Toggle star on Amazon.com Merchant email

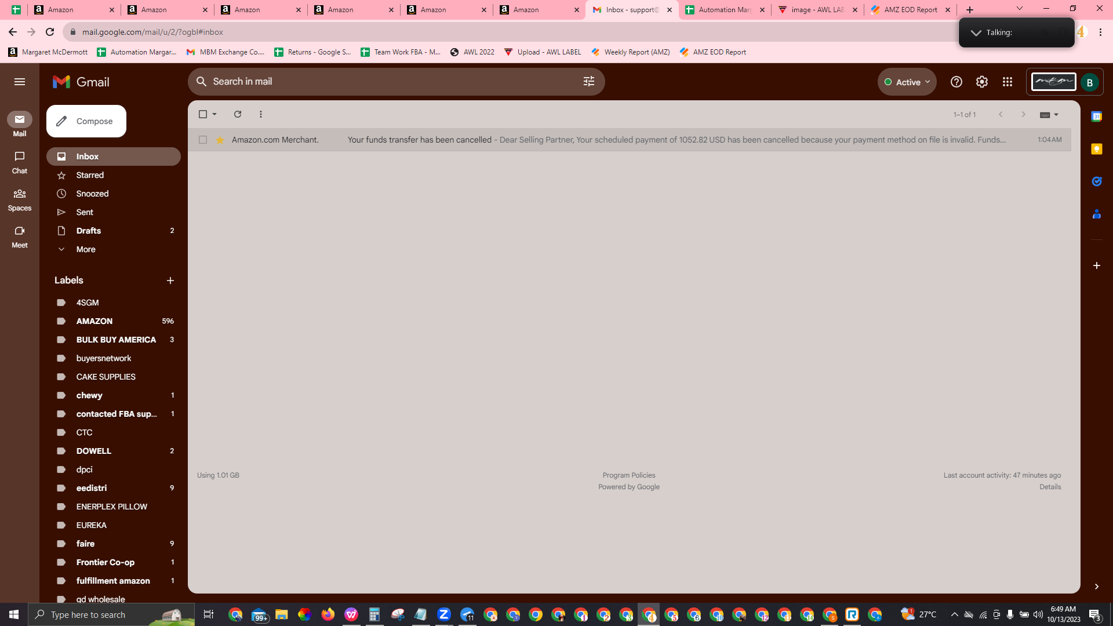pyautogui.click(x=220, y=140)
